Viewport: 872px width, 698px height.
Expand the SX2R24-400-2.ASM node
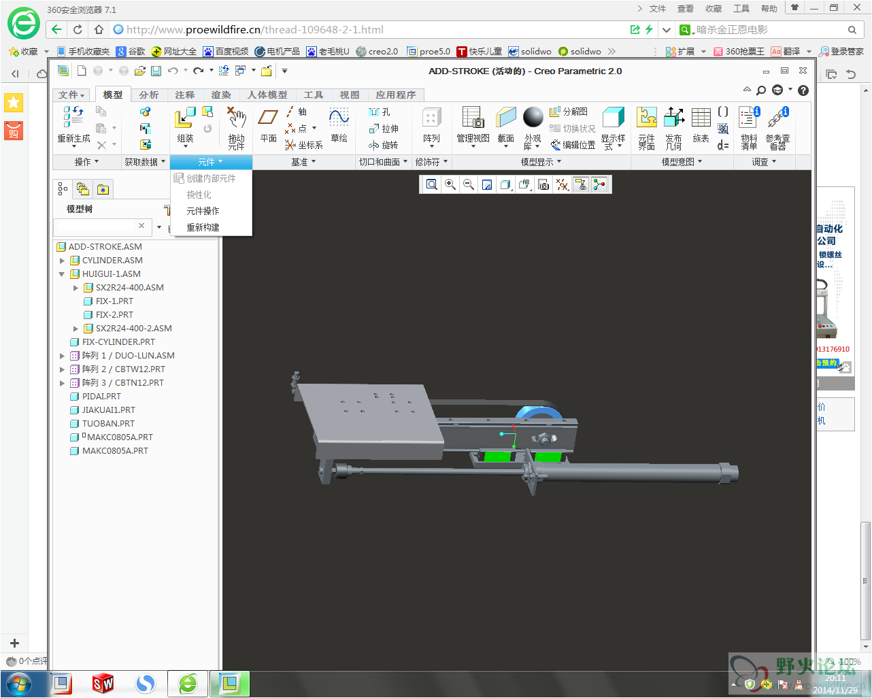tap(76, 329)
